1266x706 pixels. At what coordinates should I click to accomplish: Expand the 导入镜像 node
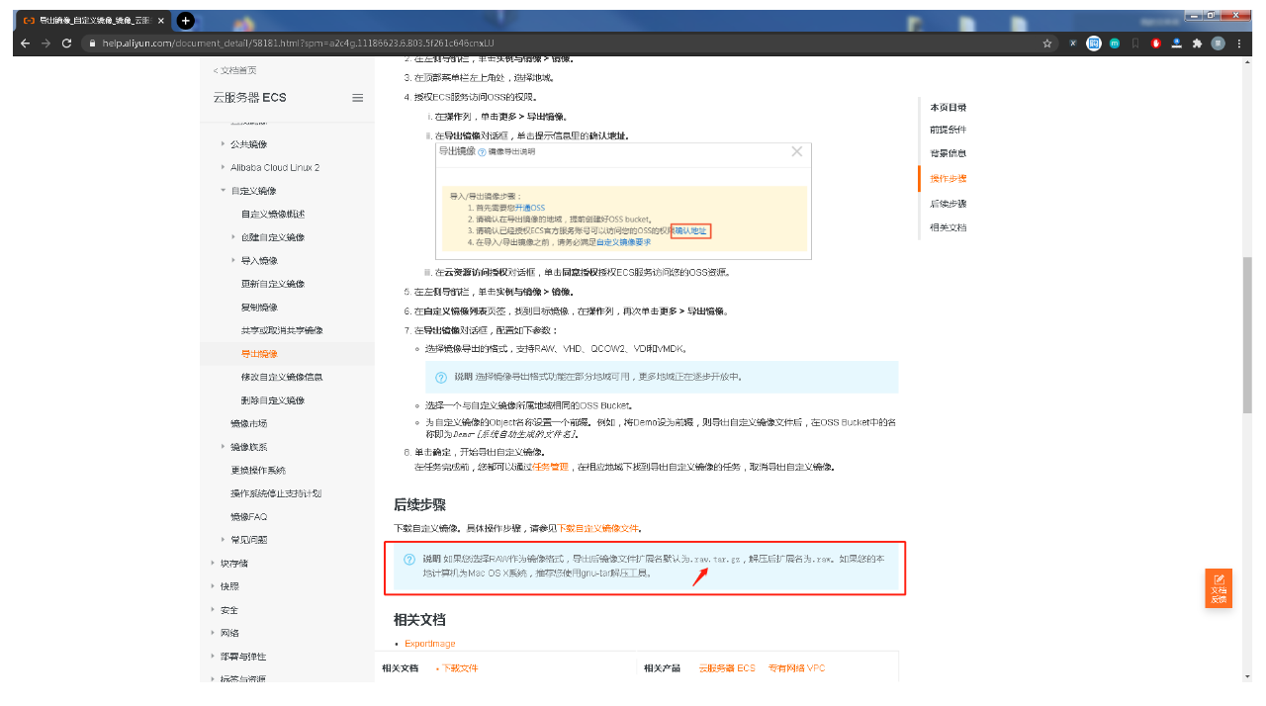(234, 260)
